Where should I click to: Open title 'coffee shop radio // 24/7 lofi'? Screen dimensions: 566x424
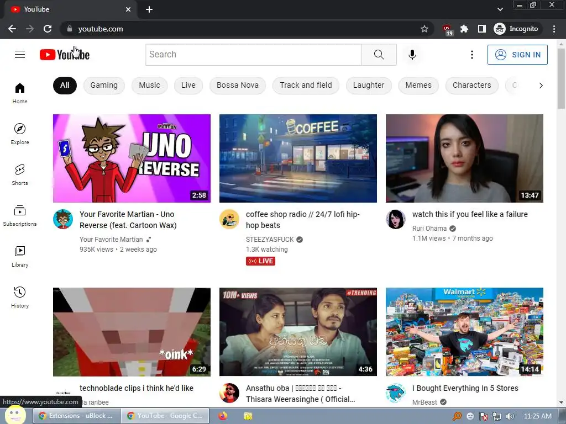pos(303,220)
